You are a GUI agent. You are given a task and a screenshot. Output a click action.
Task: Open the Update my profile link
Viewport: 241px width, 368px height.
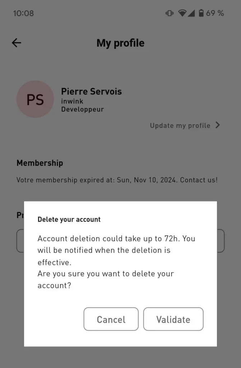point(180,125)
